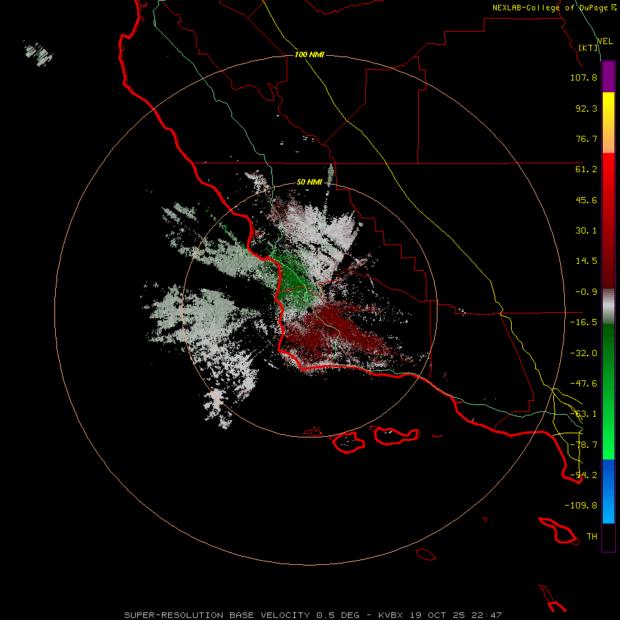The height and width of the screenshot is (620, 620).
Task: Click the -32.0 velocity scale value
Action: click(x=583, y=353)
